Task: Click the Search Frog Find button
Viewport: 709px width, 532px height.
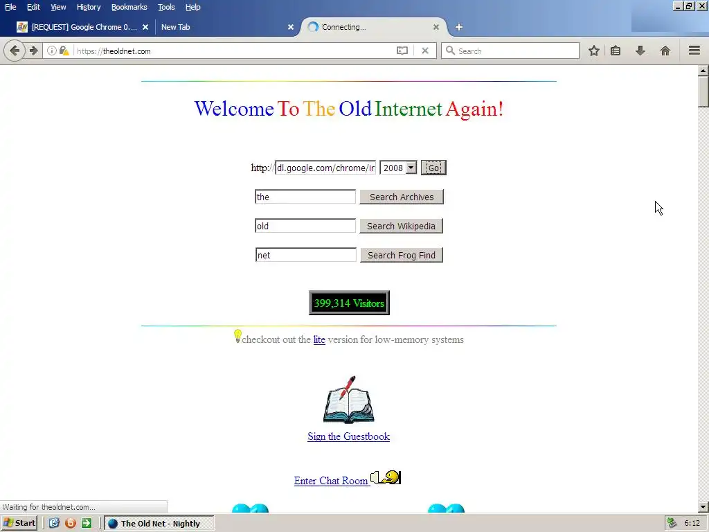Action: 402,255
